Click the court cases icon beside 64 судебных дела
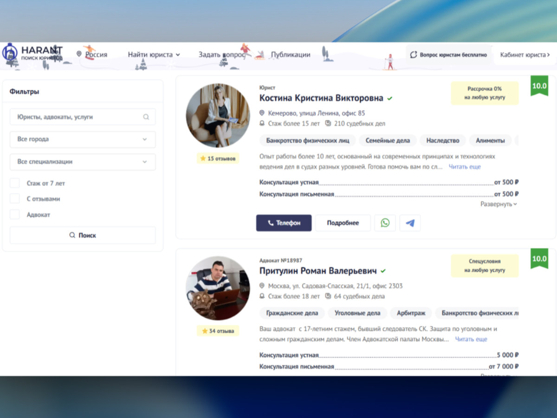 328,296
